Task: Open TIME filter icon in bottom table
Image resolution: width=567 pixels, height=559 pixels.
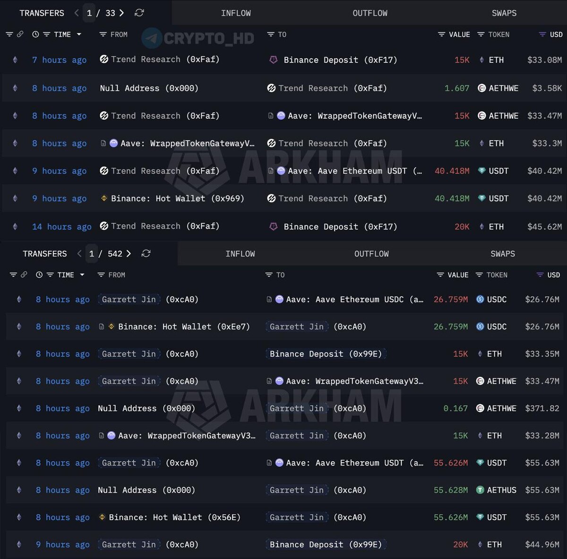Action: [50, 275]
